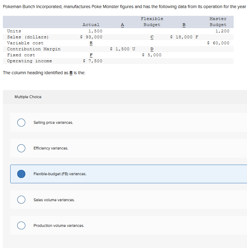Click the 'Flexible Budget' column header
This screenshot has height=248, width=247.
152,22
